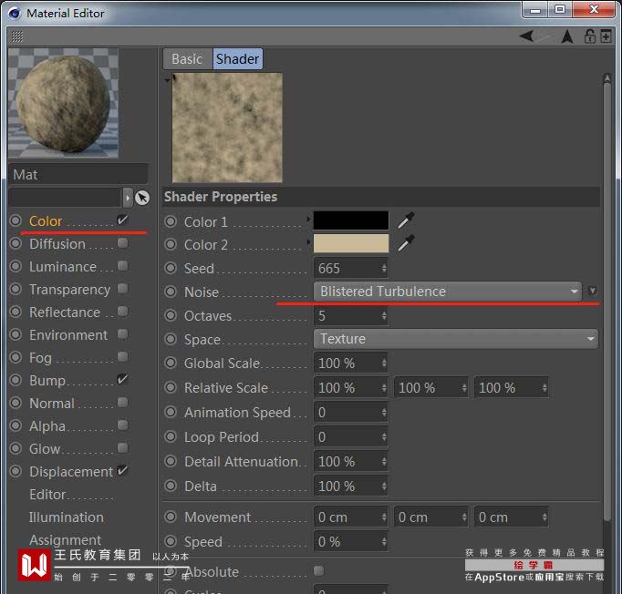Click the back arrow navigation icon

(x=527, y=36)
